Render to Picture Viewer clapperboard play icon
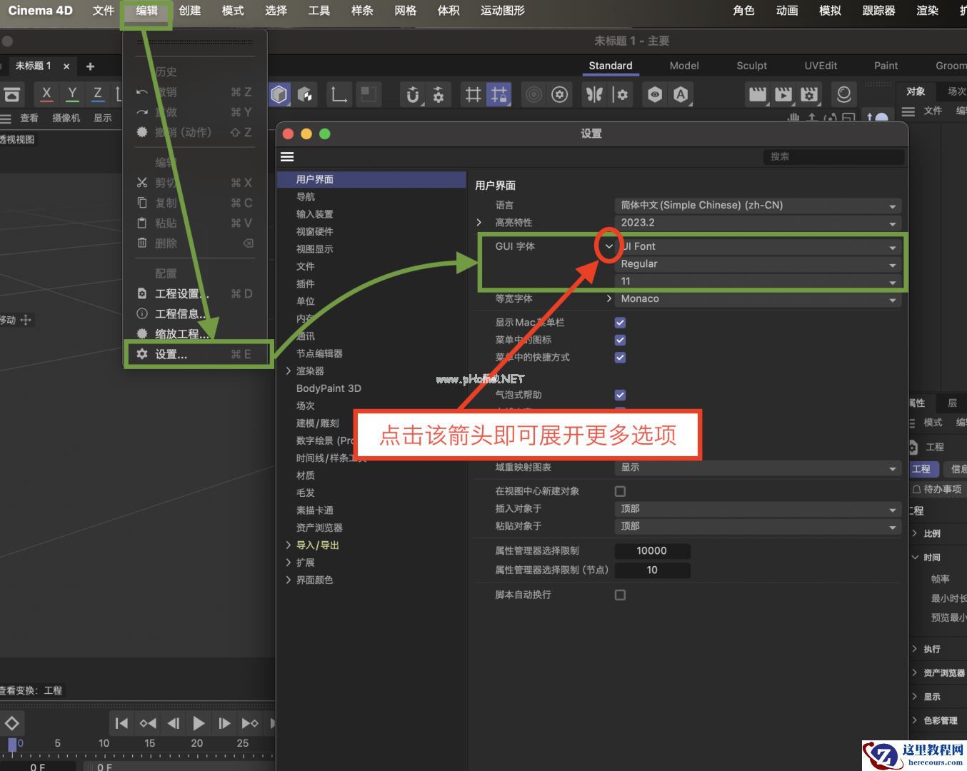This screenshot has height=771, width=967. click(783, 94)
